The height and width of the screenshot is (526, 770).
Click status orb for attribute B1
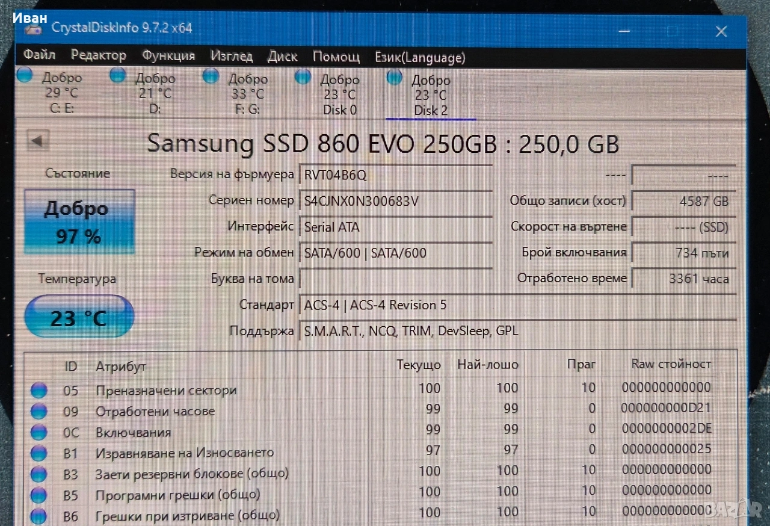[x=38, y=453]
